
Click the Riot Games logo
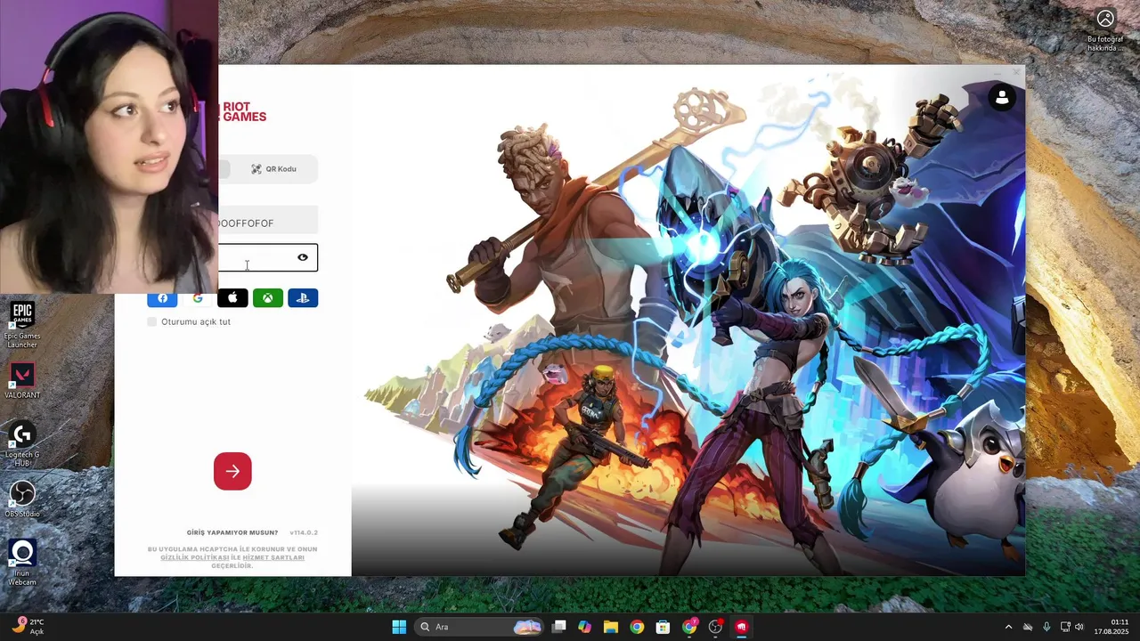point(242,112)
